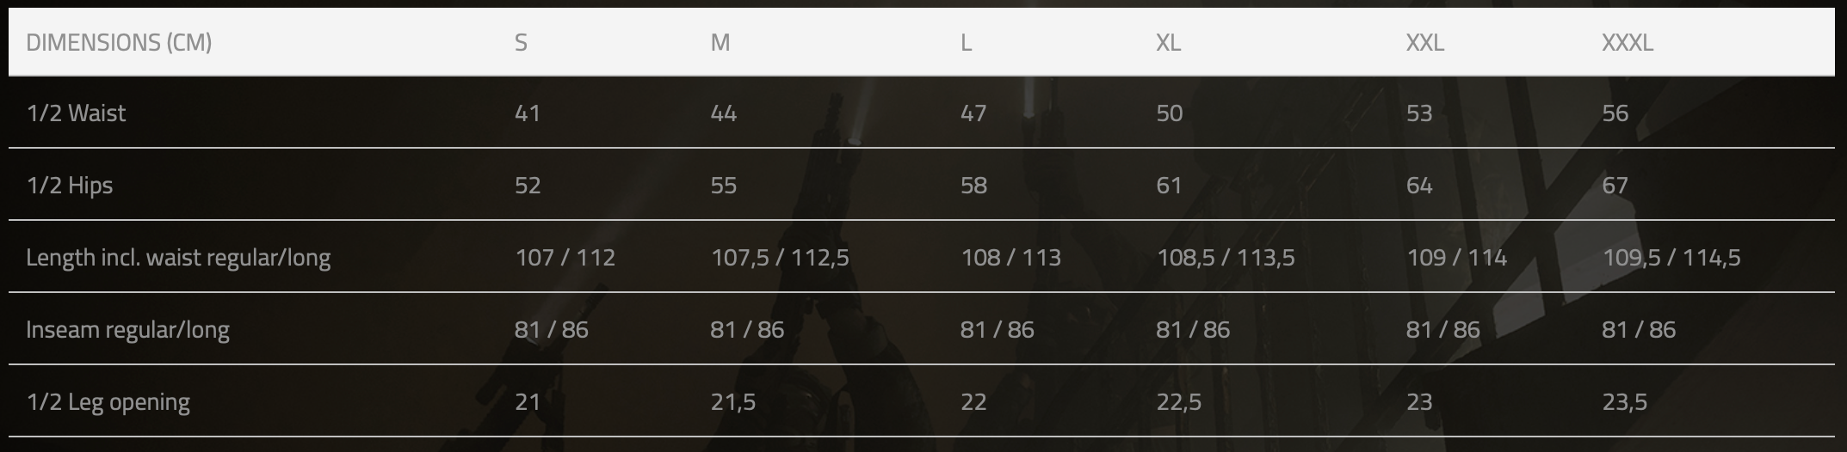
Task: Click length value 107,5 / 112,5
Action: pyautogui.click(x=780, y=258)
